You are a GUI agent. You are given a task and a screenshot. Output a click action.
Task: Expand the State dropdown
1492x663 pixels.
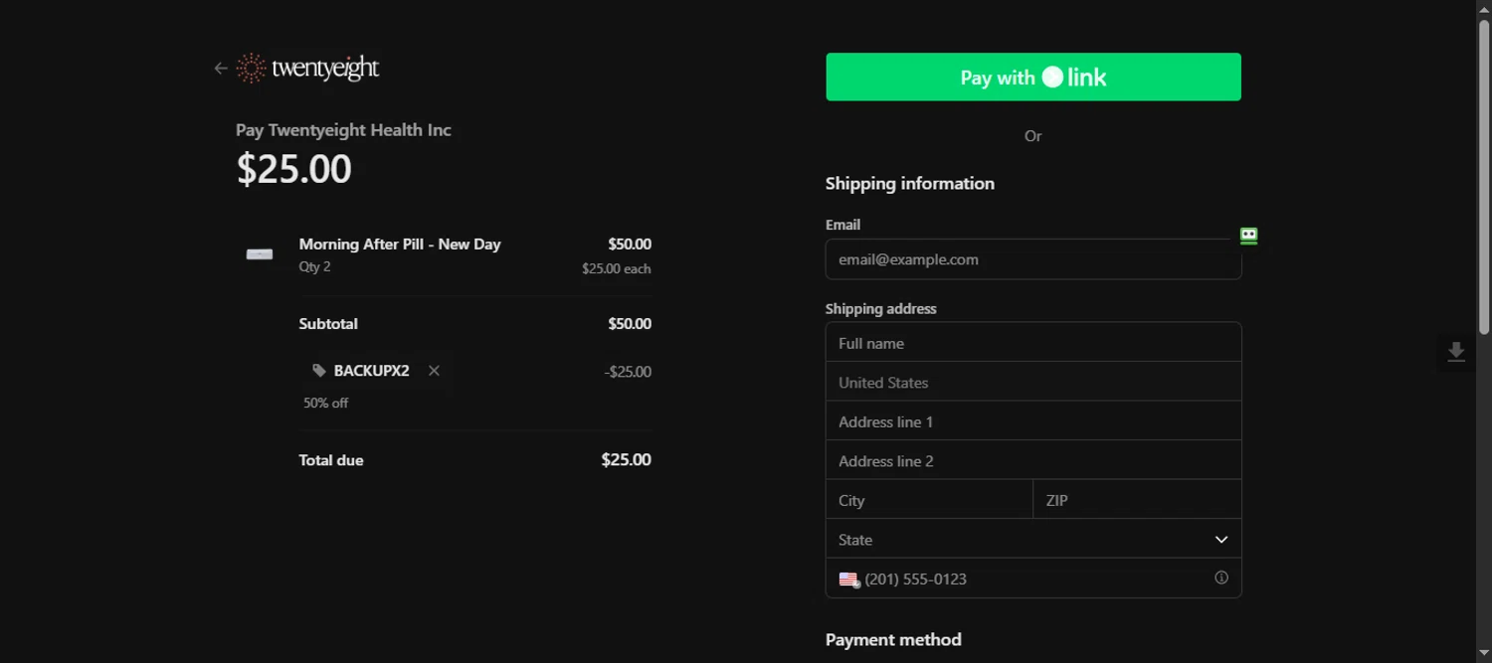coord(1033,540)
